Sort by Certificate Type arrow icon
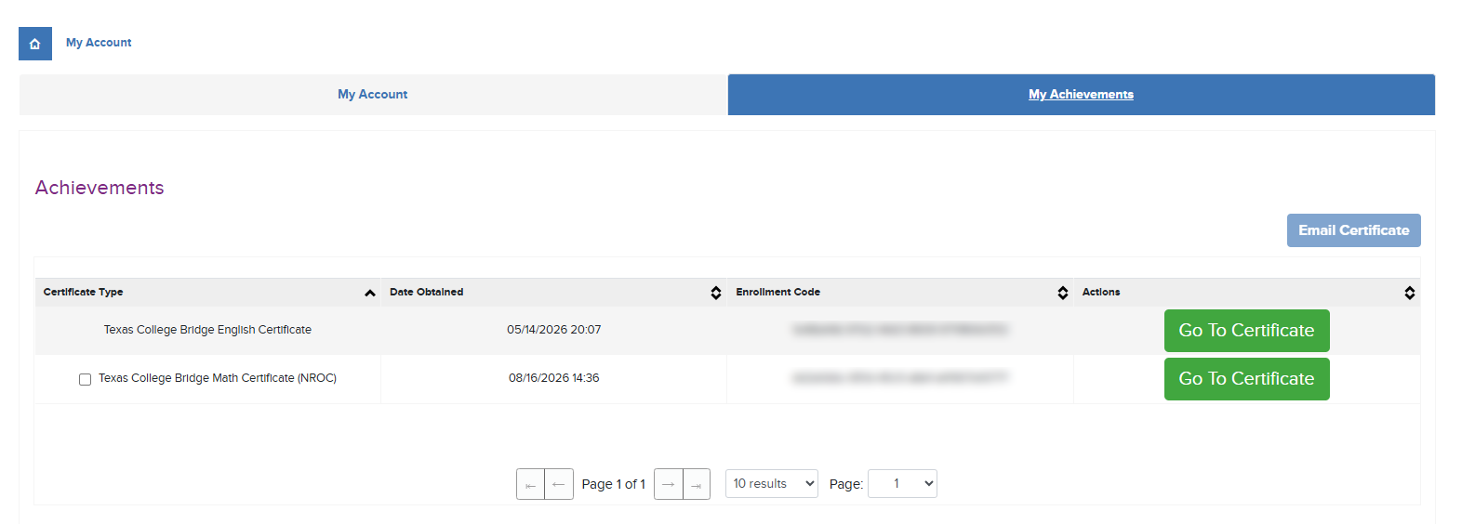This screenshot has height=524, width=1475. pos(370,293)
